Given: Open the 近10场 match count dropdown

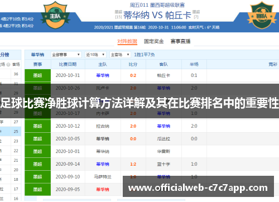Looking at the screenshot, I should pyautogui.click(x=95, y=55).
